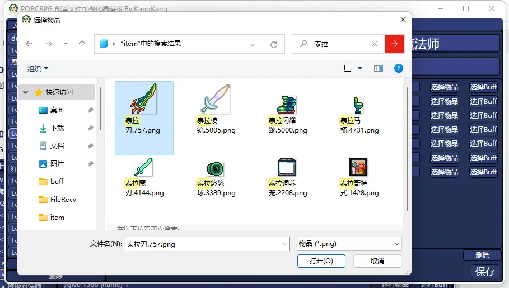509x288 pixels.
Task: Select the 泰拉悠悠球.3389.png file
Action: [216, 178]
